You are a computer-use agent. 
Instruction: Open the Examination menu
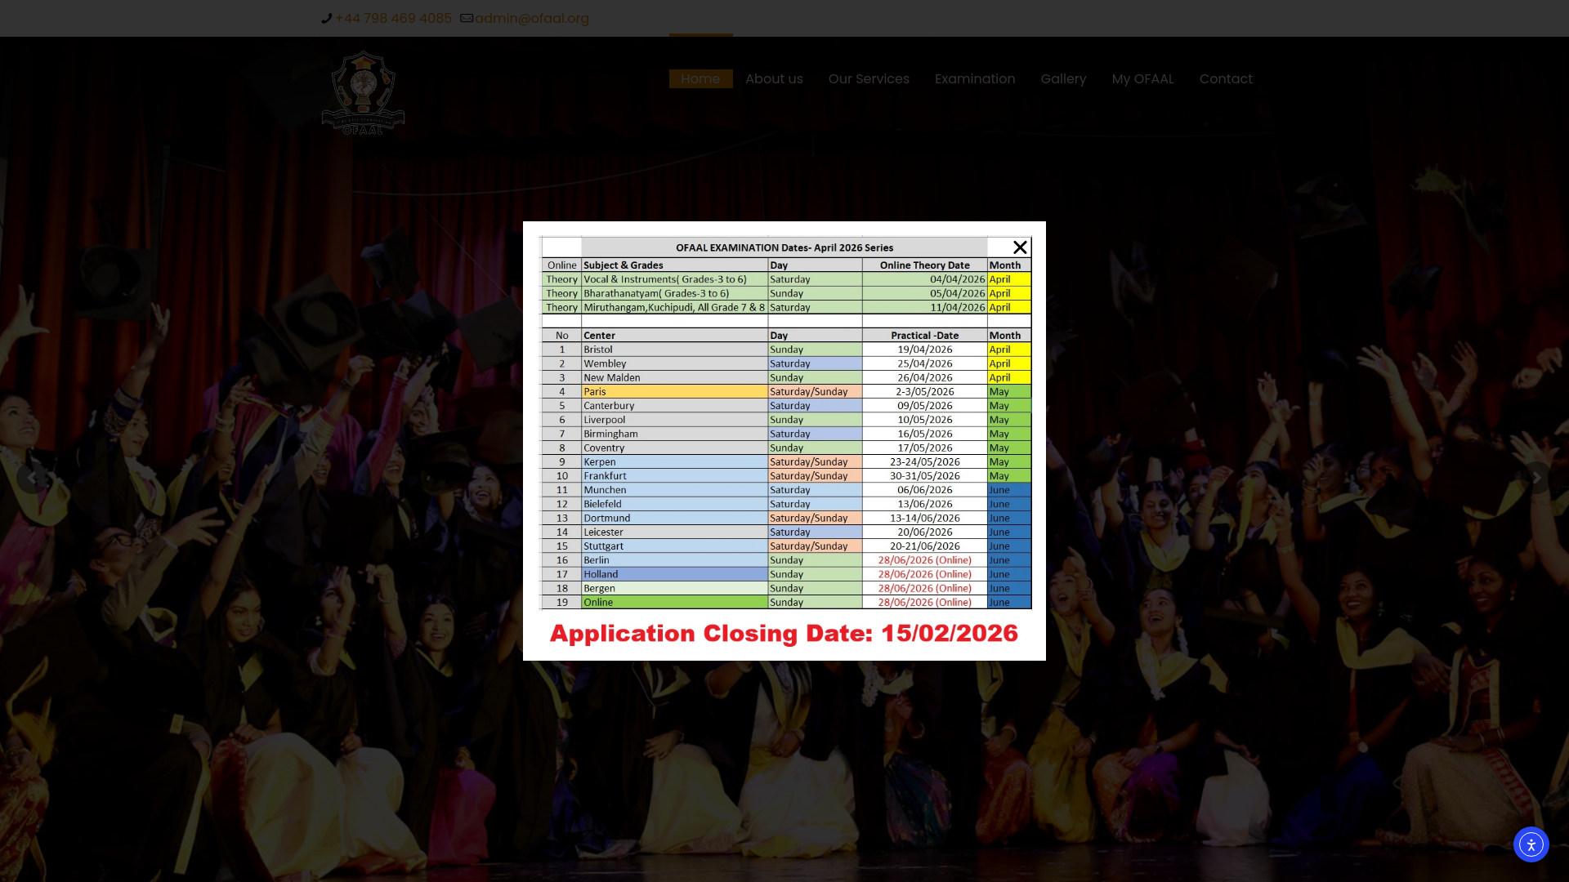tap(975, 78)
